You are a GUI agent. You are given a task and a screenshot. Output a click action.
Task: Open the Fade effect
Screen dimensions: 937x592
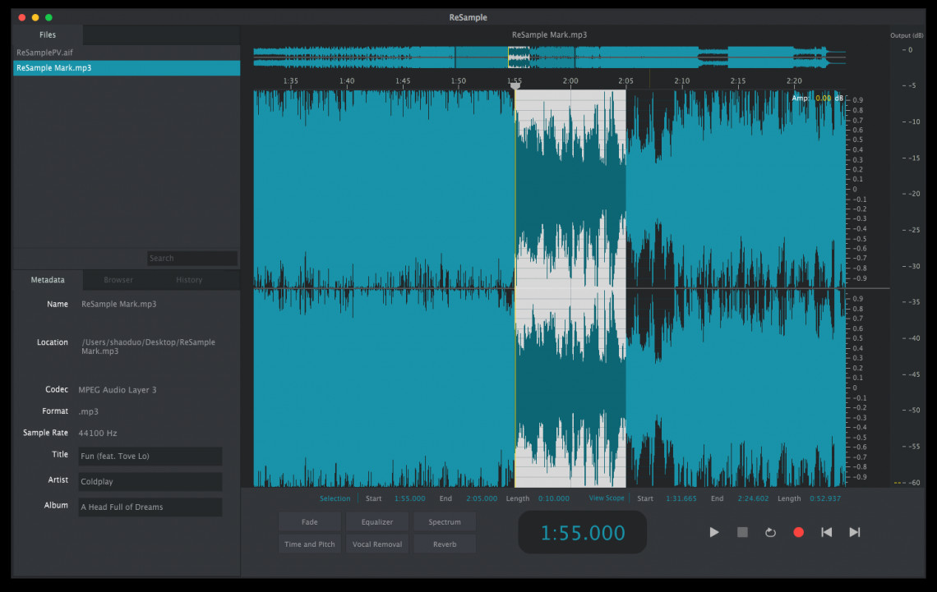tap(310, 522)
